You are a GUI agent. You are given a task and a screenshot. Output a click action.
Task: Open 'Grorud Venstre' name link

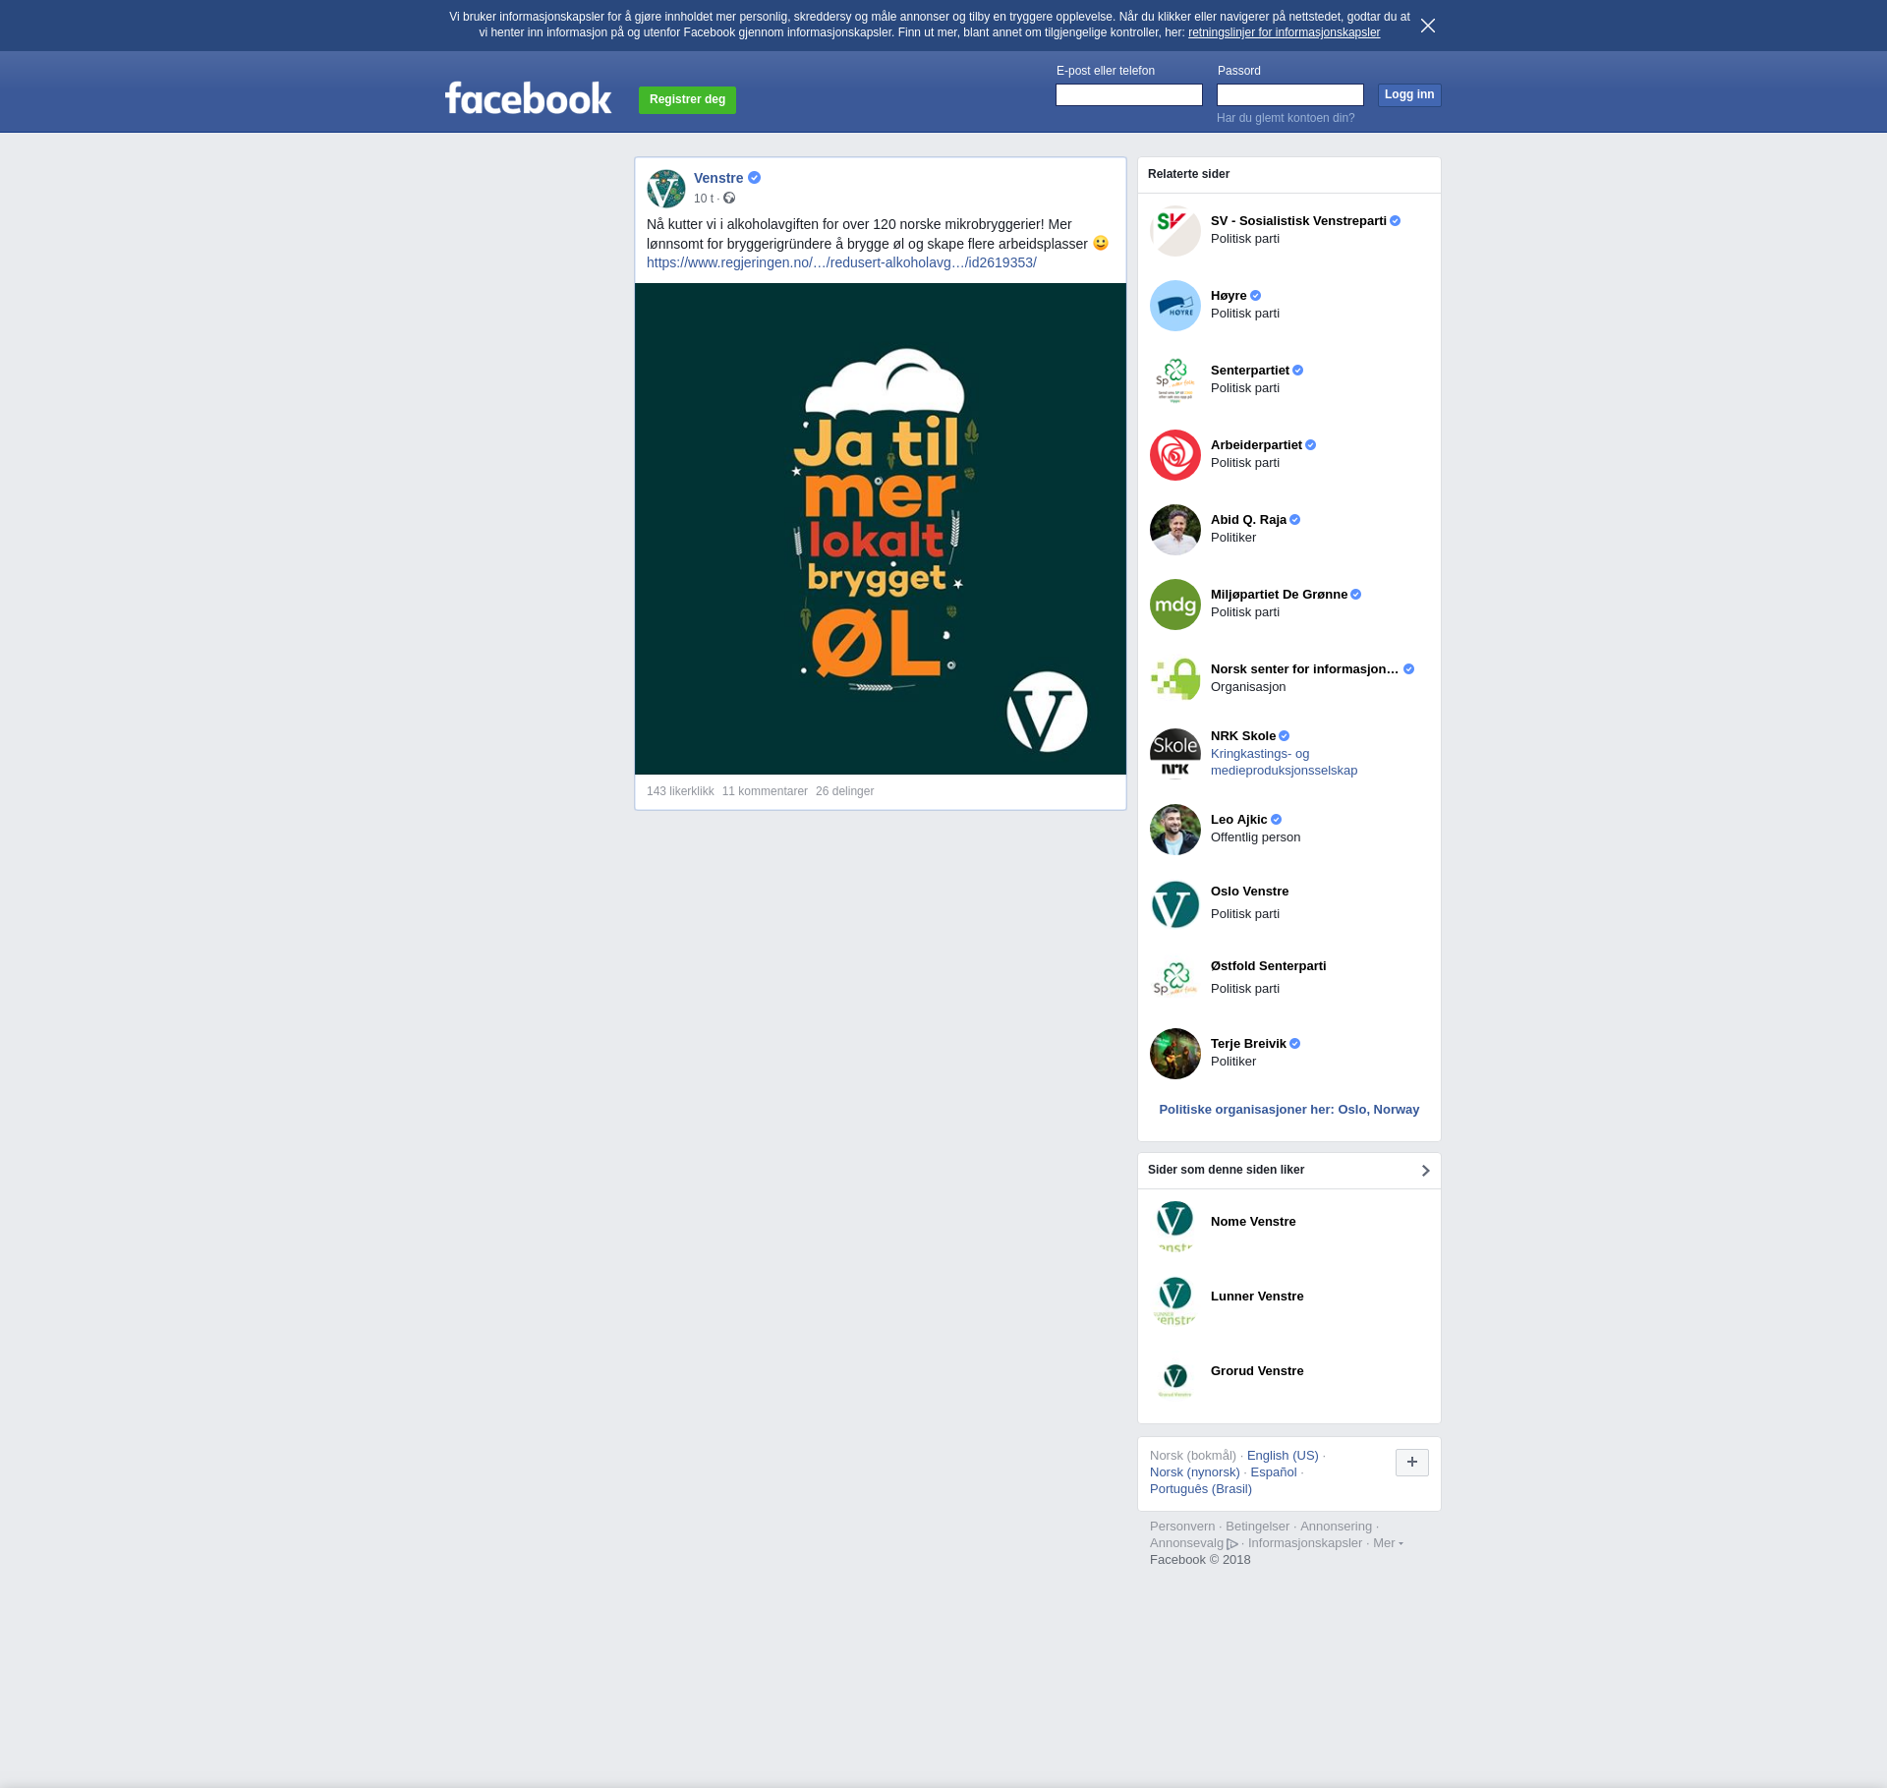[1257, 1371]
